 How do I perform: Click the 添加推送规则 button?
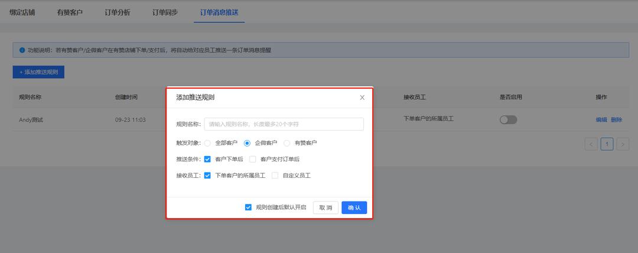click(x=38, y=72)
